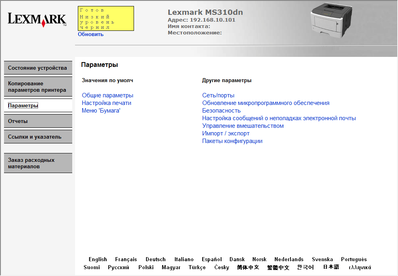Viewport: 398px width, 276px height.
Task: Open Управление вмешательством link
Action: pyautogui.click(x=243, y=126)
